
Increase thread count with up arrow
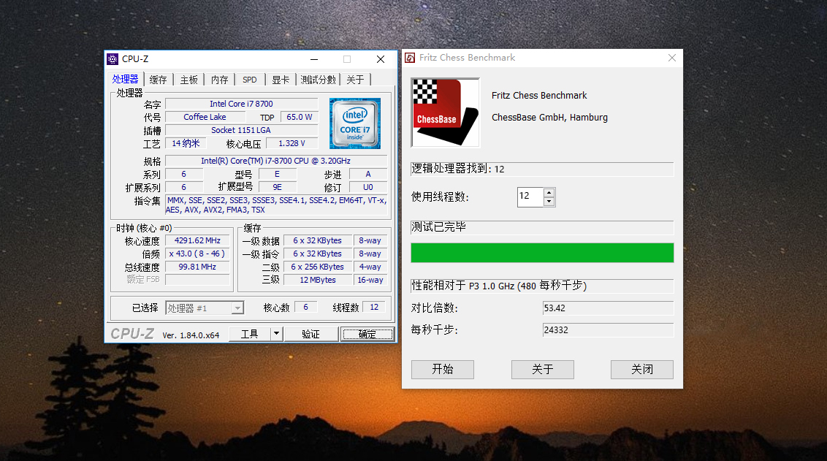pos(549,193)
